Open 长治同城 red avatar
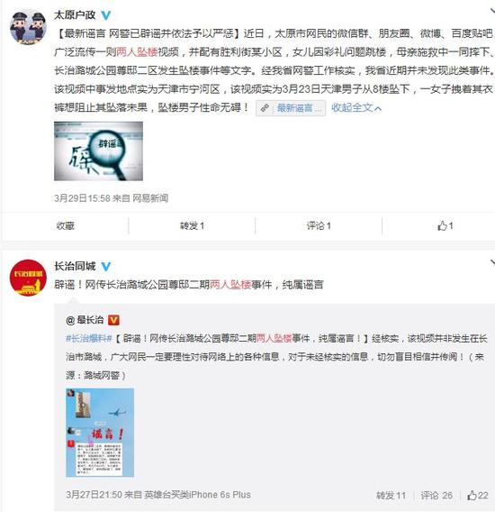This screenshot has width=495, height=512. (28, 278)
